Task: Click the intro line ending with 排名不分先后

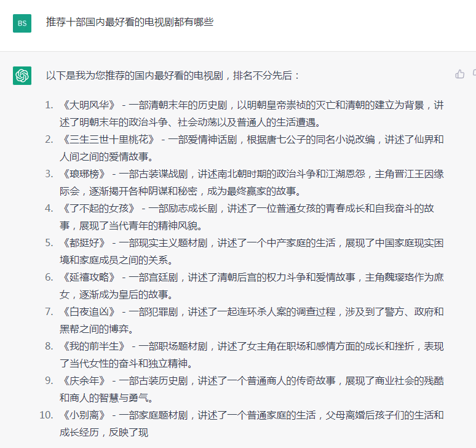Action: point(173,76)
